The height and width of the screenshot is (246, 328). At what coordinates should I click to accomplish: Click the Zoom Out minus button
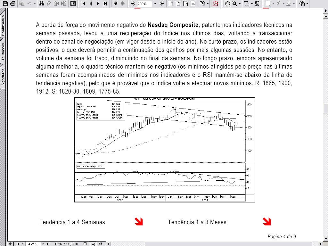click(133, 4)
